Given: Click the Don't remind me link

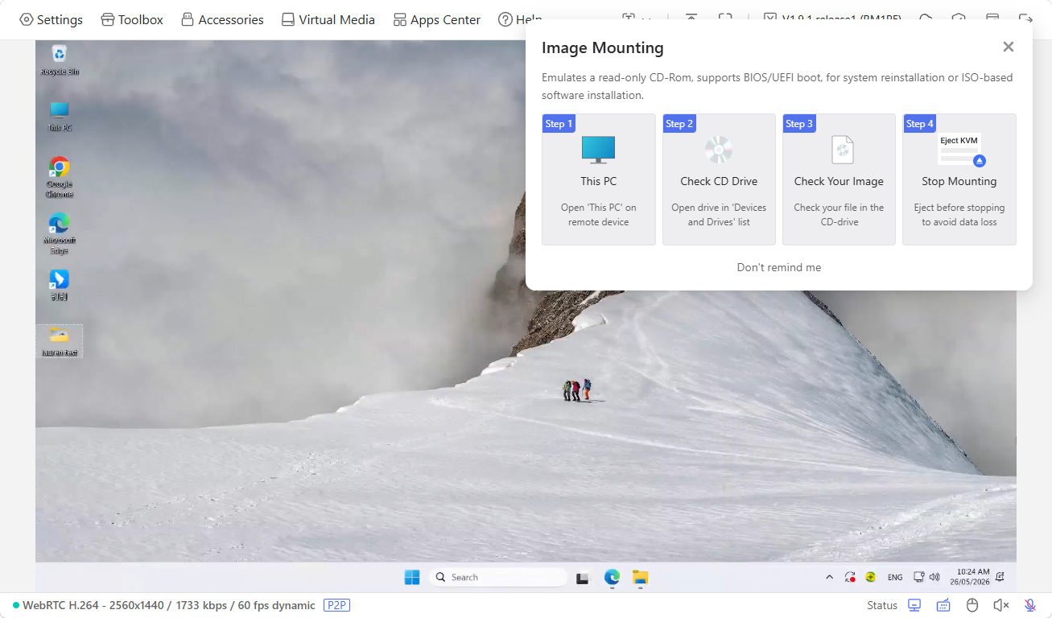Looking at the screenshot, I should (x=779, y=267).
